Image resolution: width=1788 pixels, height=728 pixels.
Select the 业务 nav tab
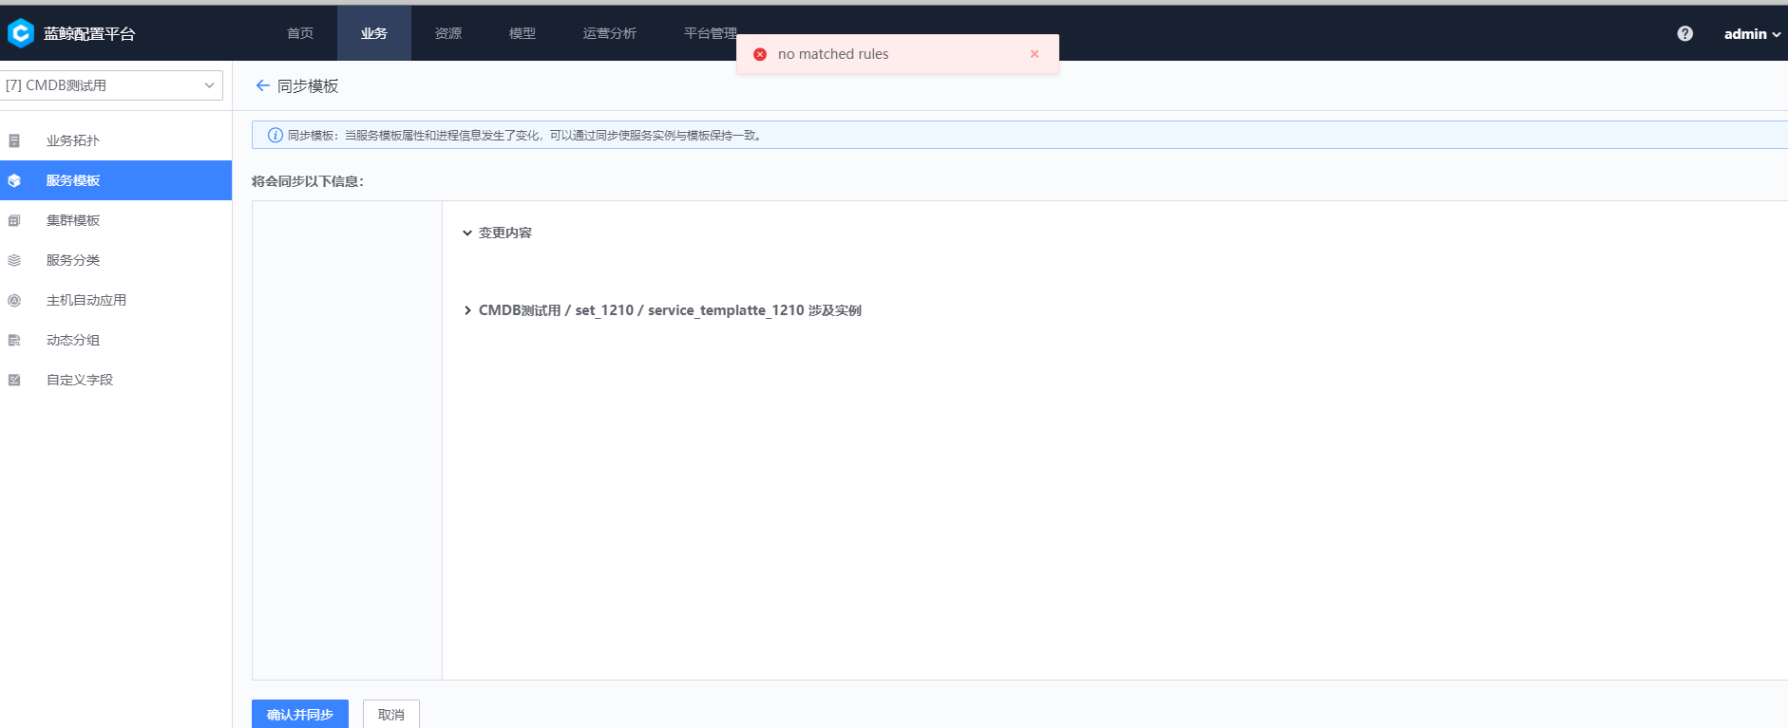point(374,33)
